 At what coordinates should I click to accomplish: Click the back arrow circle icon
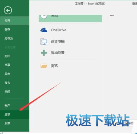tap(8, 10)
